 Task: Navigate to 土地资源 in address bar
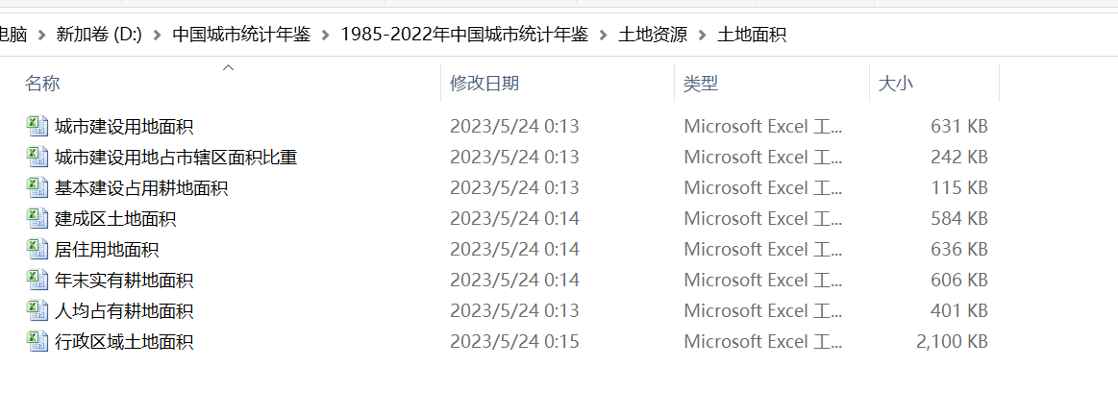[653, 35]
